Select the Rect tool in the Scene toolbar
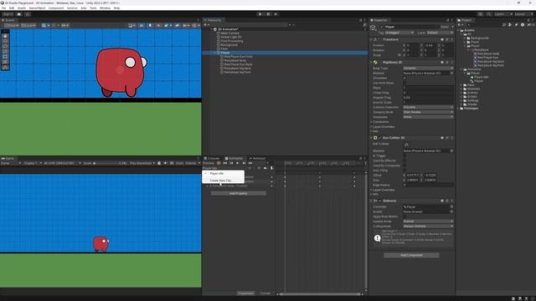The image size is (536, 301). (5, 57)
